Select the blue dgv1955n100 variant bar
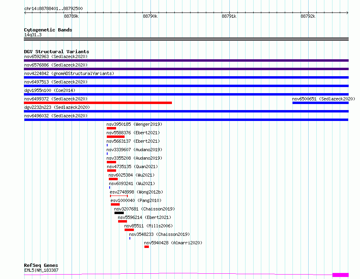 pos(186,94)
